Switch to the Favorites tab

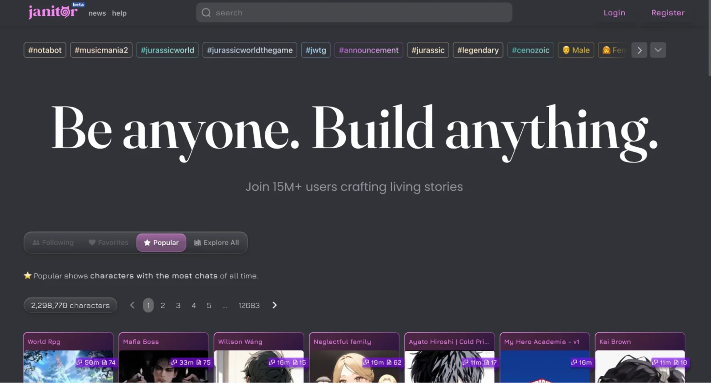(x=108, y=242)
